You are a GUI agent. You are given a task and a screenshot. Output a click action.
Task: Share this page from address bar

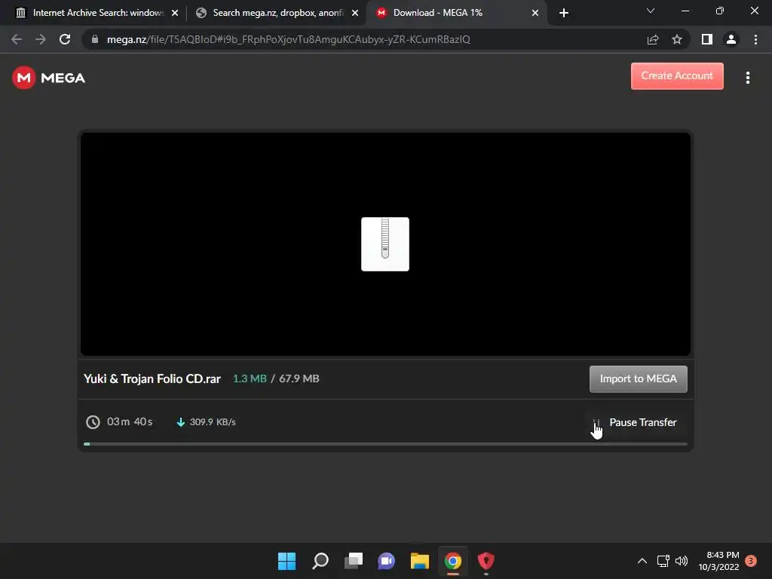pos(653,39)
